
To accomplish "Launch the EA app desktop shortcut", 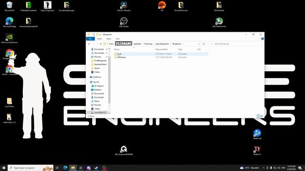I will point(162,6).
